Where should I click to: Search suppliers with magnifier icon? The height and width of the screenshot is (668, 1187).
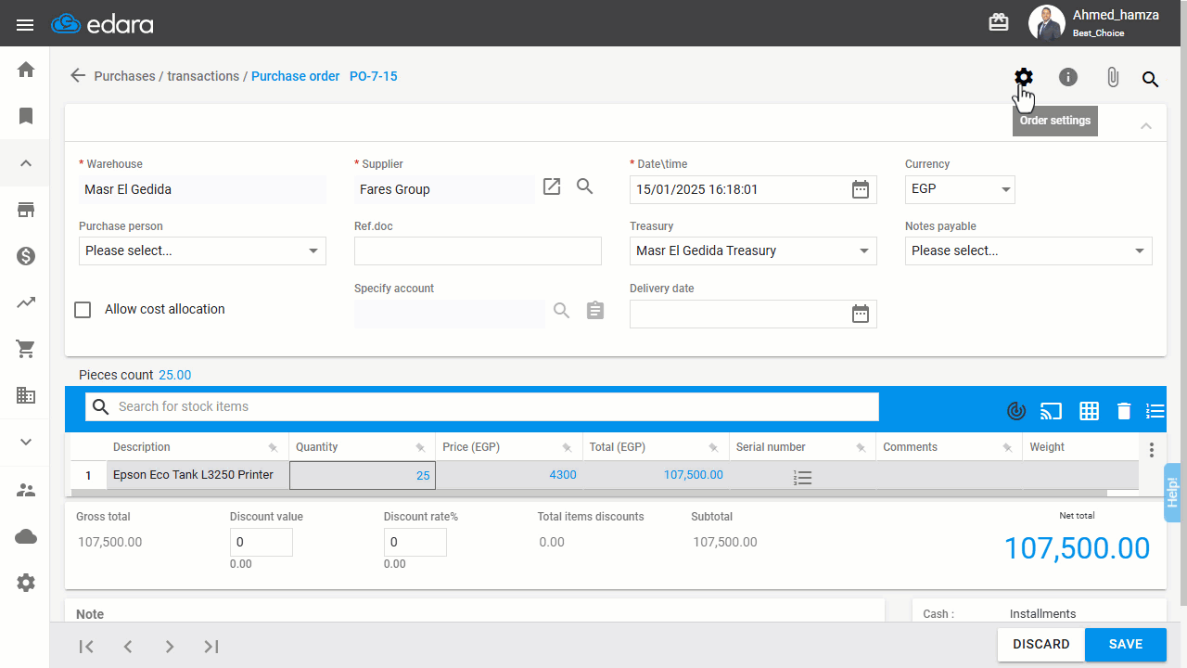click(585, 186)
